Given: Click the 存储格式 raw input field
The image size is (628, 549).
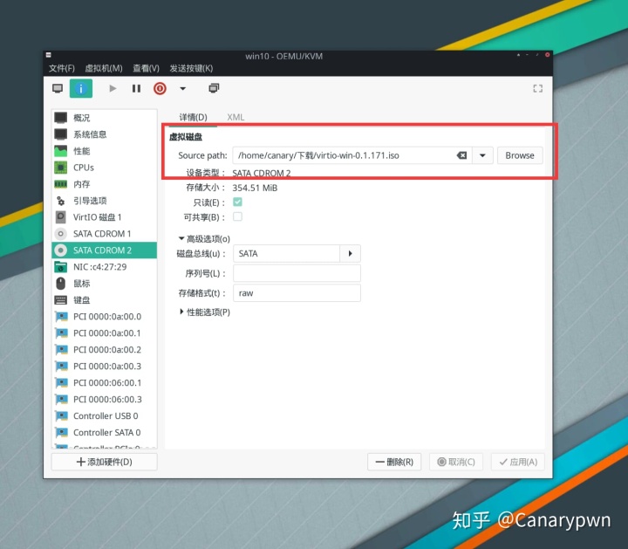Looking at the screenshot, I should (x=297, y=293).
